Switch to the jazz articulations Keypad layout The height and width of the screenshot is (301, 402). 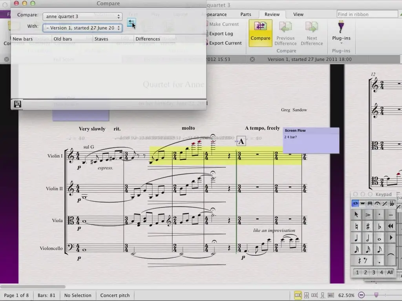tap(385, 203)
